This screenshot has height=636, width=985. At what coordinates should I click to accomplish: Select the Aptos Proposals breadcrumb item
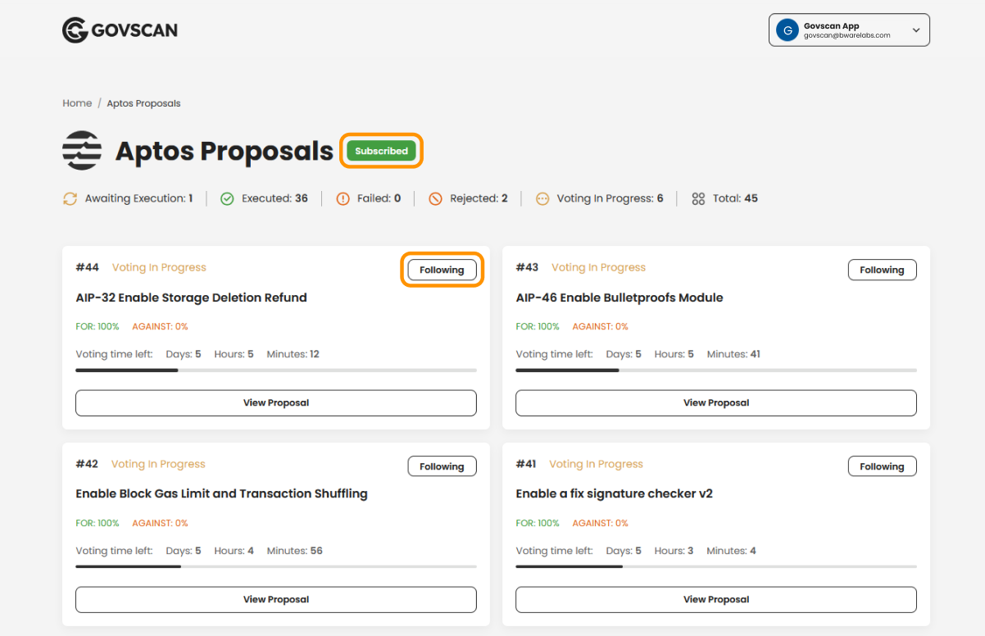pyautogui.click(x=143, y=102)
